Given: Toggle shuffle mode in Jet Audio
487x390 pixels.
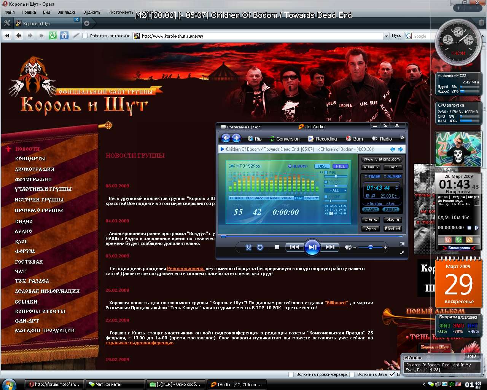Looking at the screenshot, I should click(248, 247).
